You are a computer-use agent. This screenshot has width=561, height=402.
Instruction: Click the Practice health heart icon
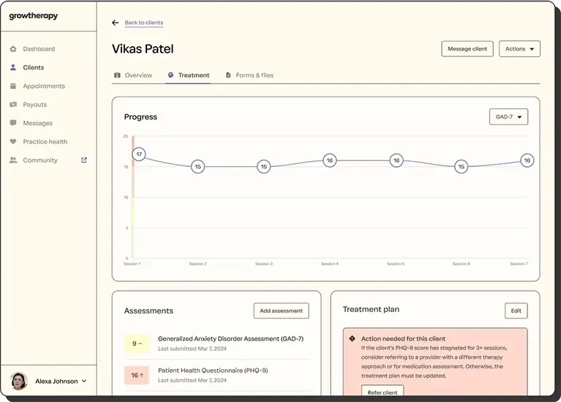(13, 142)
